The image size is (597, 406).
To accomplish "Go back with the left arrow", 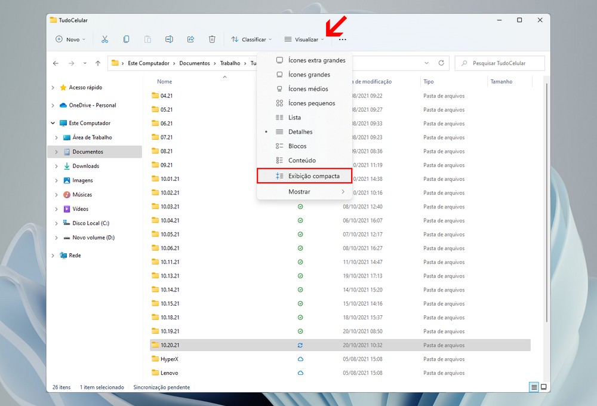I will pyautogui.click(x=56, y=63).
